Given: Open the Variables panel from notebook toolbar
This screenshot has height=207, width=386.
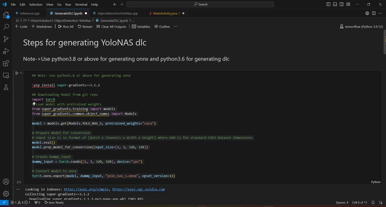Looking at the screenshot, I should (x=141, y=26).
